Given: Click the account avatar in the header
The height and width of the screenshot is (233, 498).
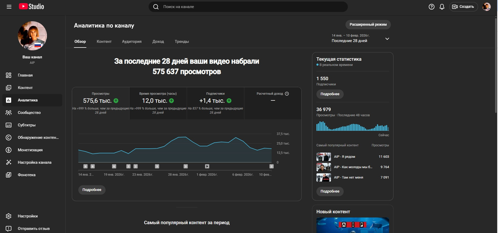Looking at the screenshot, I should click(486, 7).
